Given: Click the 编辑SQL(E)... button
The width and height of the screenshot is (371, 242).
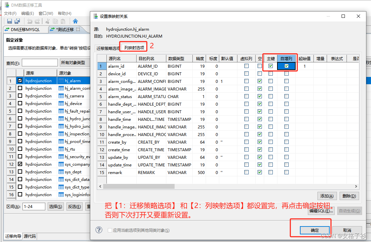Looking at the screenshot, I should 321,211.
